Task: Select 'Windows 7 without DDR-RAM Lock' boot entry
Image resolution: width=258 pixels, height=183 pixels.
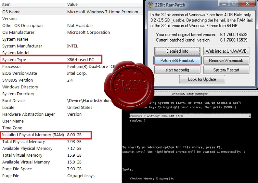Action: click(190, 116)
